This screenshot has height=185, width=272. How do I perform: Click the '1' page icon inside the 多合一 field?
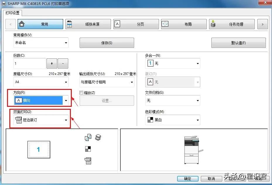pos(150,63)
